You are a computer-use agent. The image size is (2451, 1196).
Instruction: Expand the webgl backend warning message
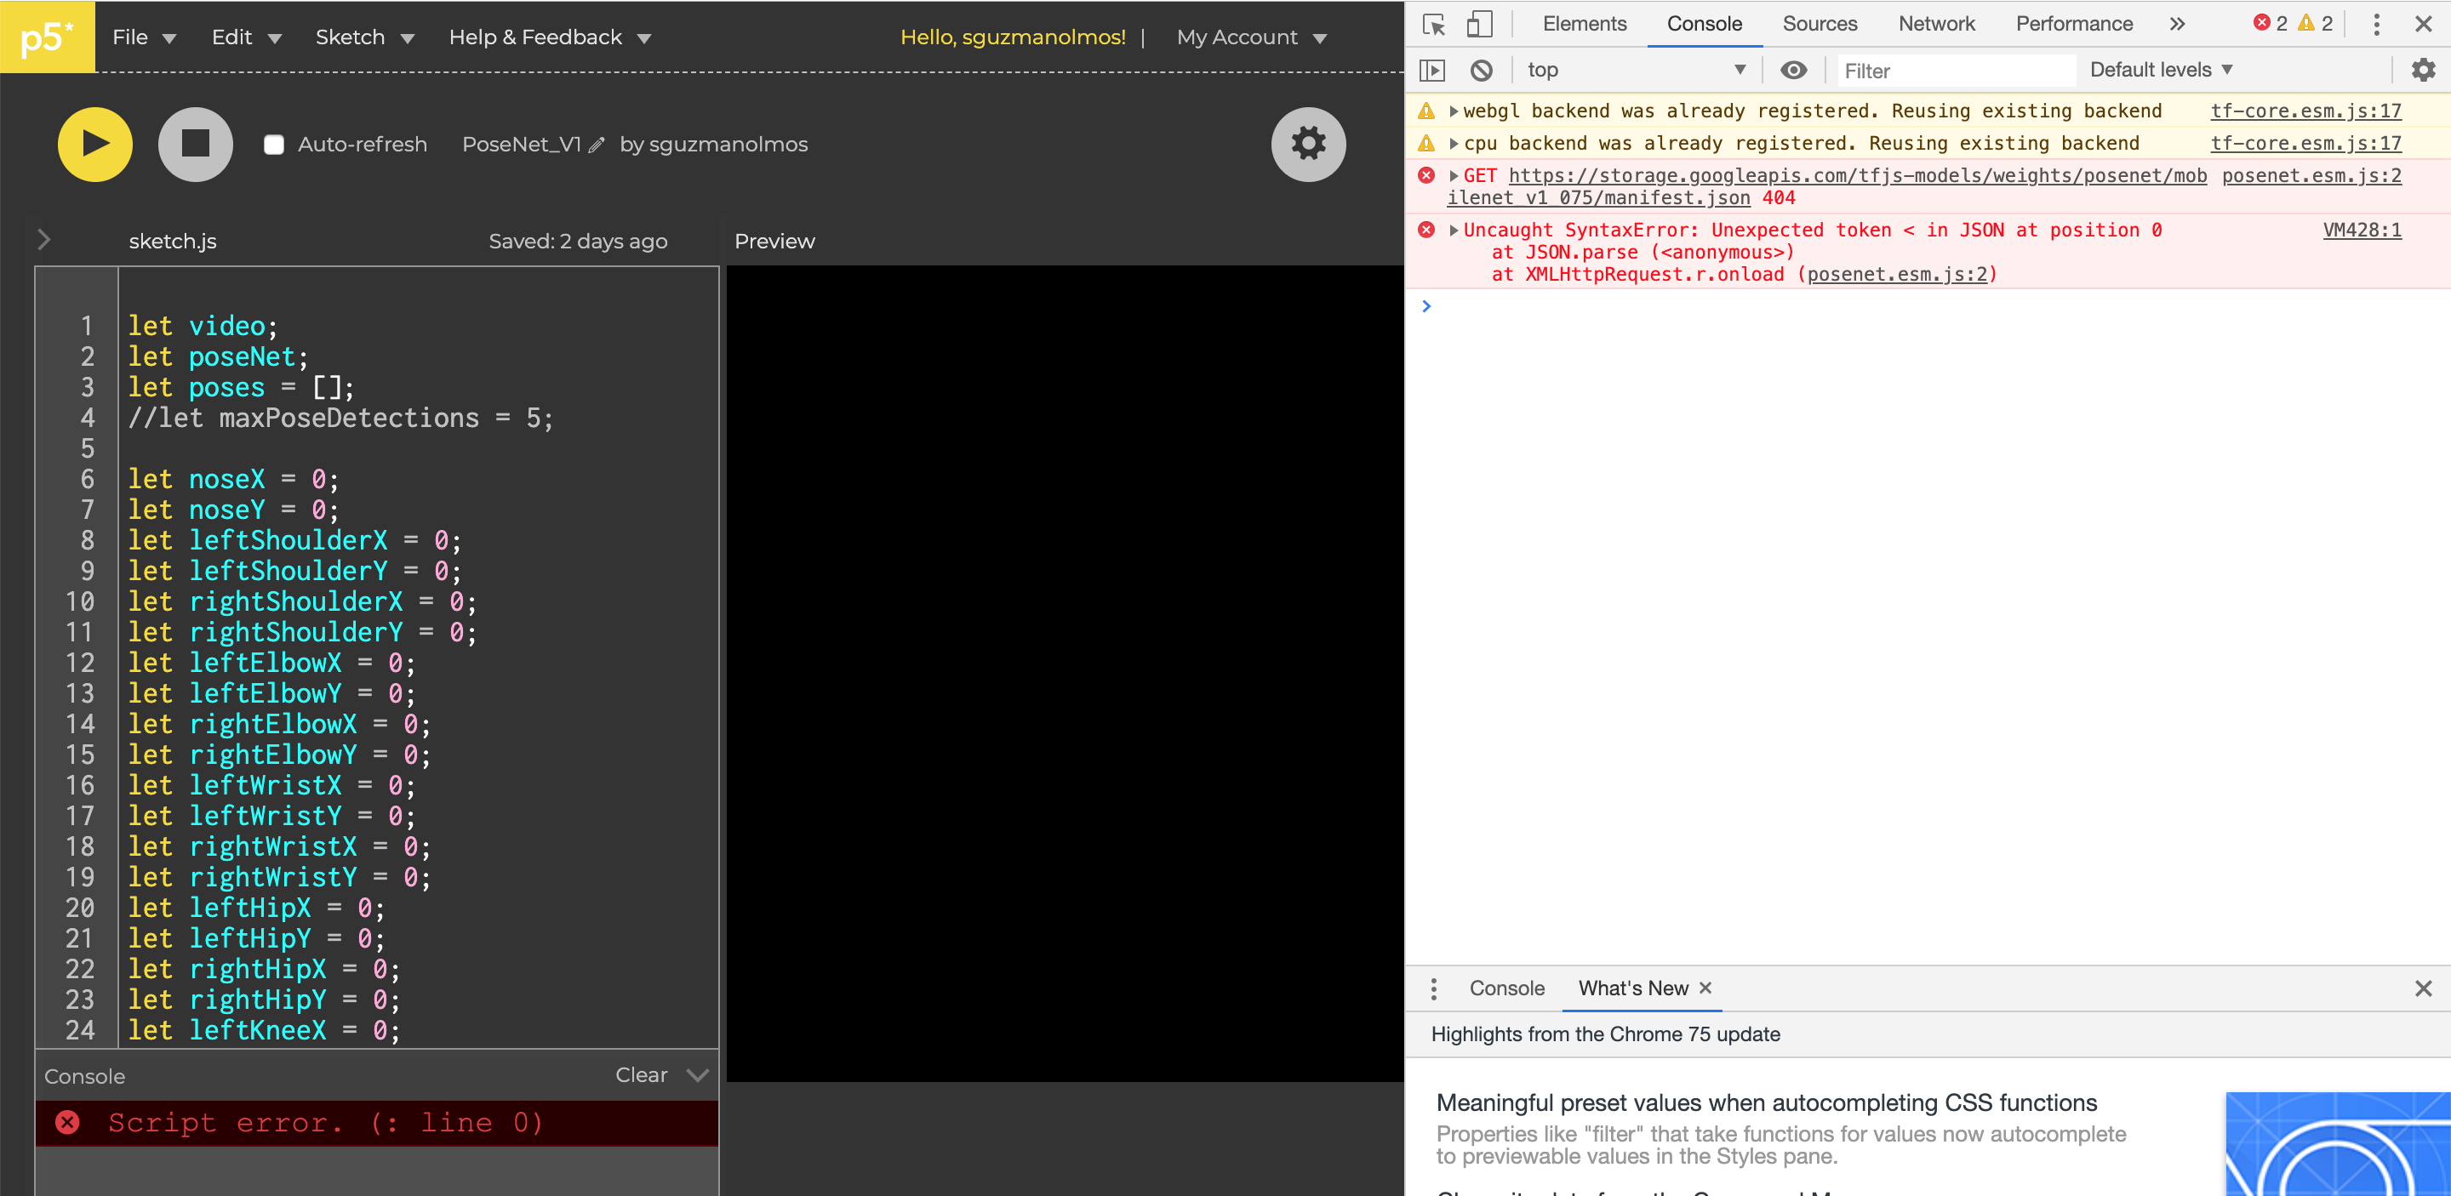pos(1453,111)
